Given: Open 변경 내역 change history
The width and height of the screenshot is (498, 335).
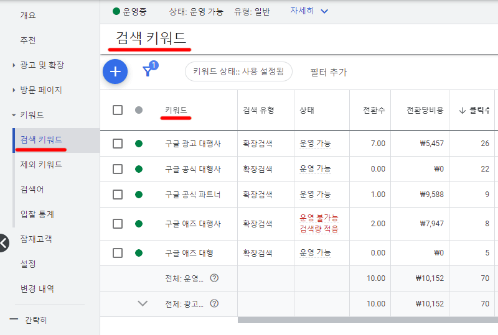Looking at the screenshot, I should tap(37, 288).
